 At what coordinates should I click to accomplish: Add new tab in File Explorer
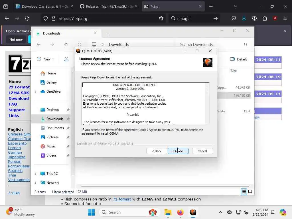click(108, 33)
